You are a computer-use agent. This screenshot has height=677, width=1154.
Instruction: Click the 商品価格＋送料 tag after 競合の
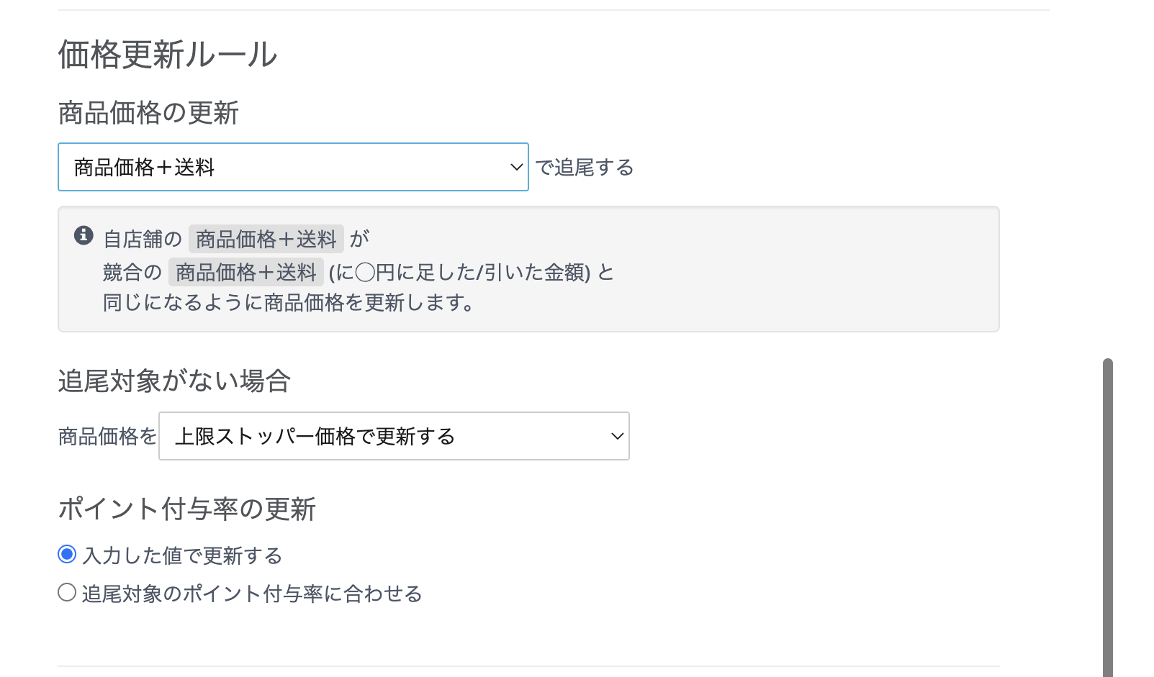click(x=245, y=272)
